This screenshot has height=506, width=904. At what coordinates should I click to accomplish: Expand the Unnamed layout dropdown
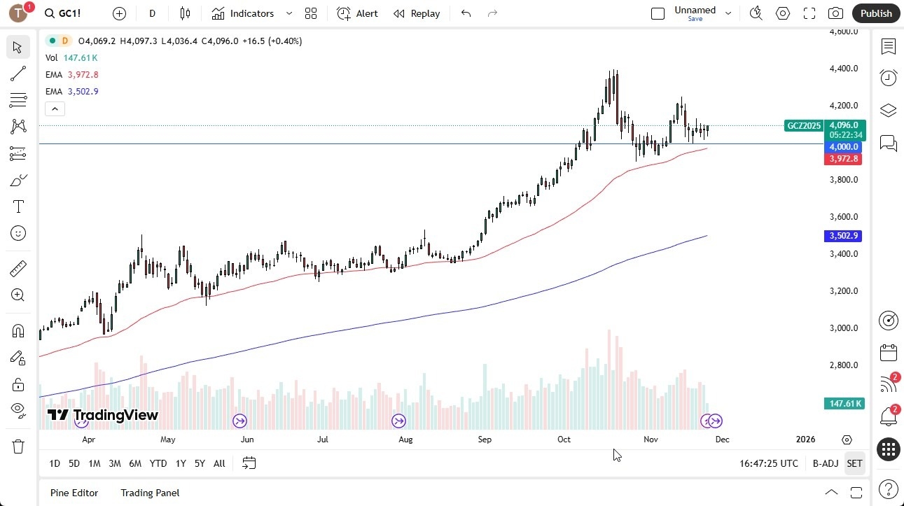pyautogui.click(x=728, y=12)
